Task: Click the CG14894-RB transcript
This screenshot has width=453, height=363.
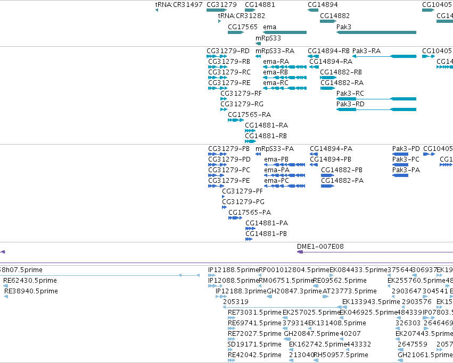Action: coord(313,56)
